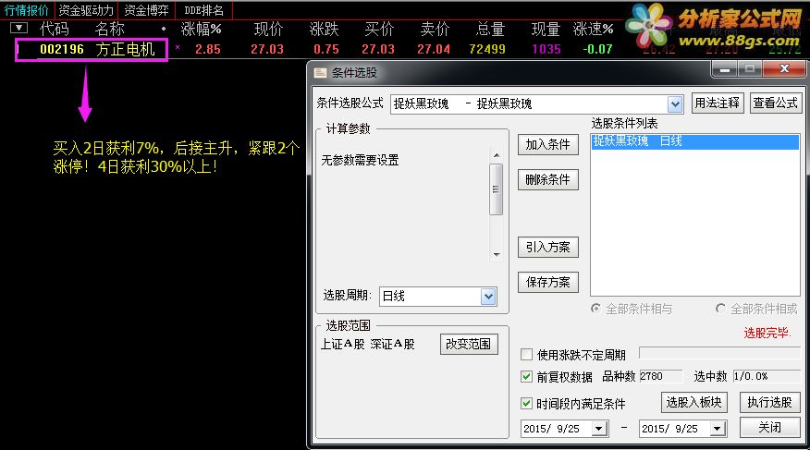Switch to the 行情报价 tab
810x450 pixels.
(x=26, y=10)
